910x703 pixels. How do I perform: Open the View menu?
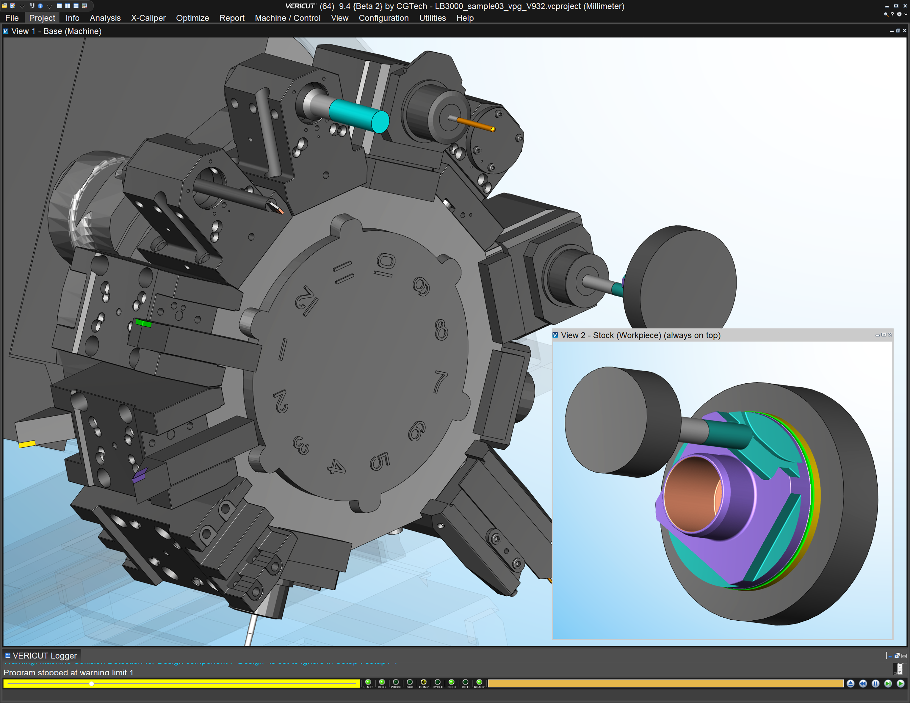point(339,18)
